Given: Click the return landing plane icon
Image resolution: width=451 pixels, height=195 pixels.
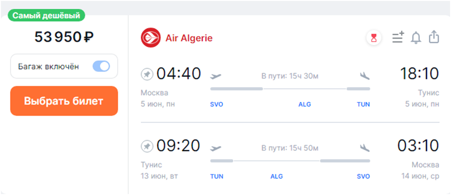Looking at the screenshot, I should tap(365, 148).
